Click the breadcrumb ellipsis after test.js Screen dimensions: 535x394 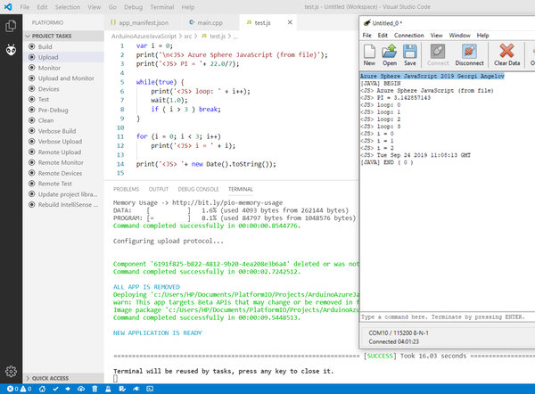click(x=235, y=37)
